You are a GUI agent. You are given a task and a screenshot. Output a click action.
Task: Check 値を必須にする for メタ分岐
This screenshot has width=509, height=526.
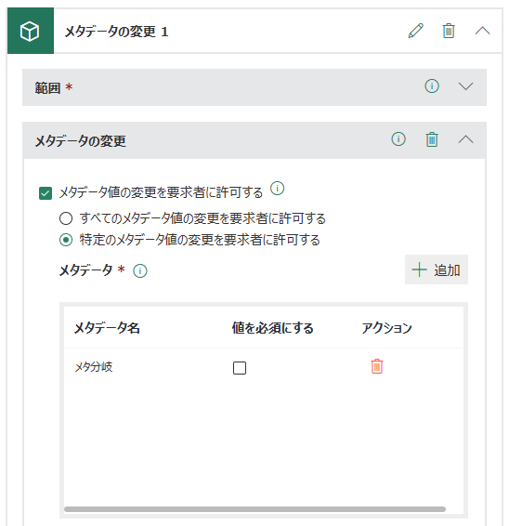pos(240,368)
